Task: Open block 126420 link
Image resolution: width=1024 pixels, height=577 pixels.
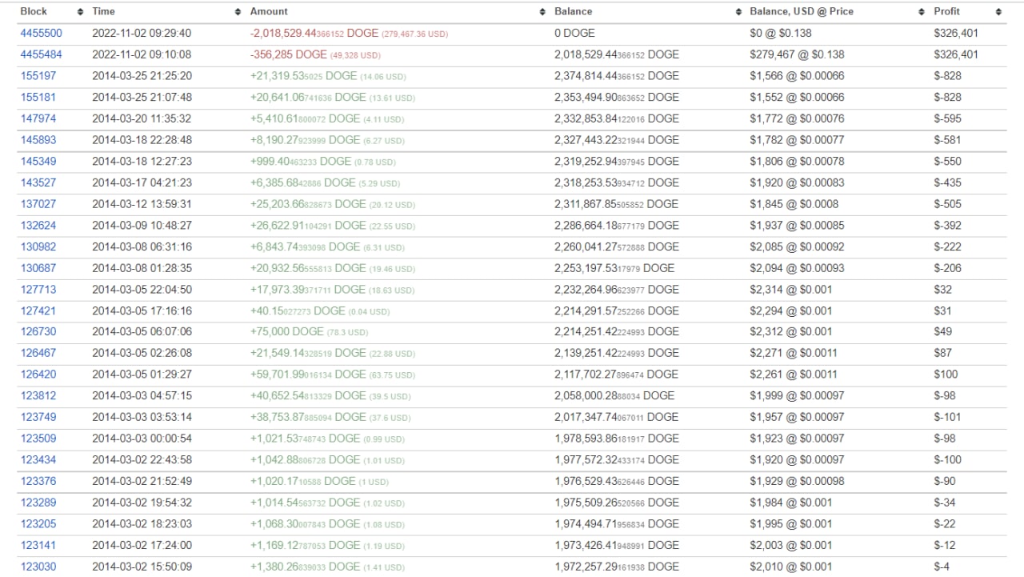Action: point(38,375)
